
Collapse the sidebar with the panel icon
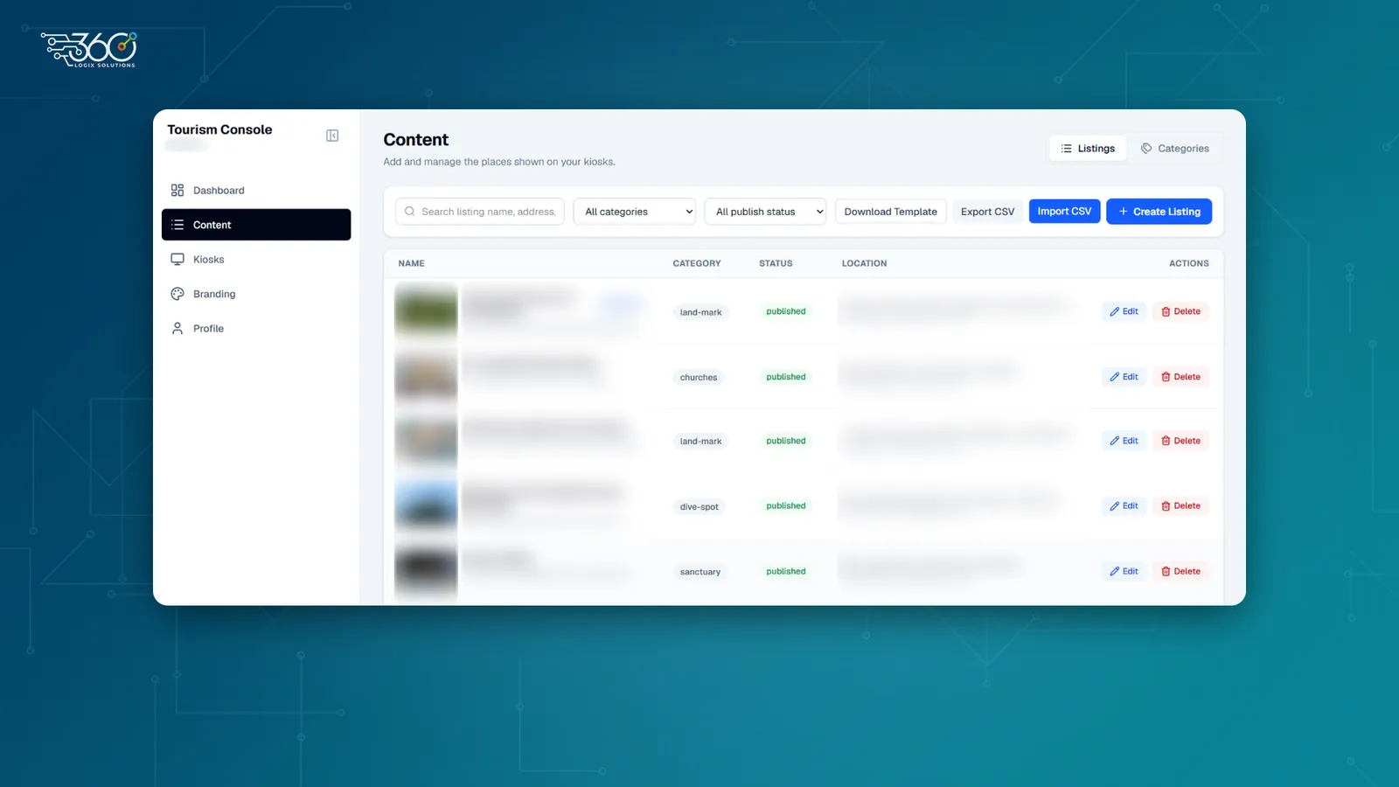(x=332, y=136)
